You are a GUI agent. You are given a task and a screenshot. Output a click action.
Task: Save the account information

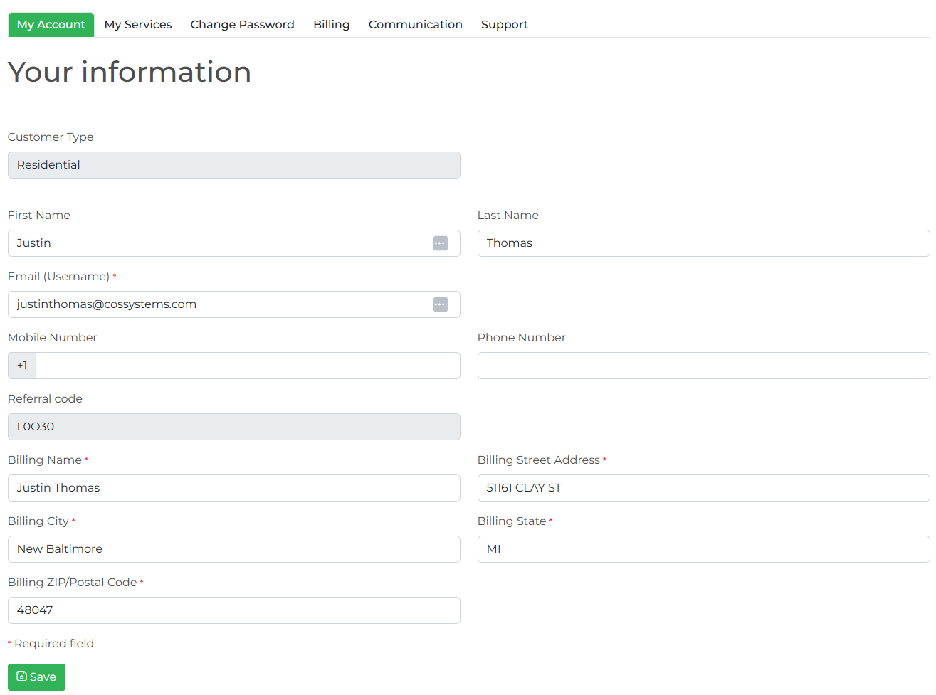point(36,677)
